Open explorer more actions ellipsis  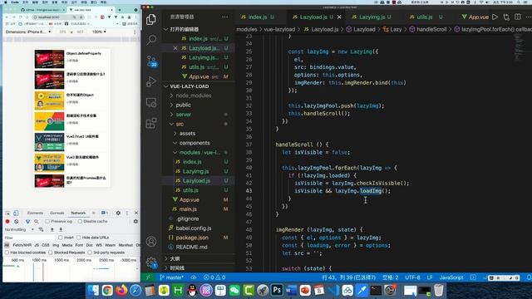225,17
